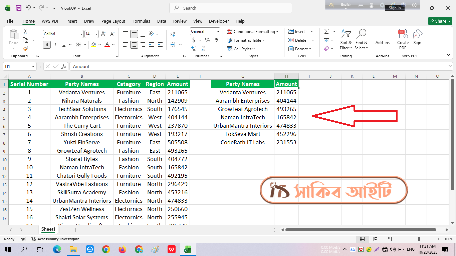
Task: Expand the font name Calibri dropdown
Action: click(x=81, y=34)
